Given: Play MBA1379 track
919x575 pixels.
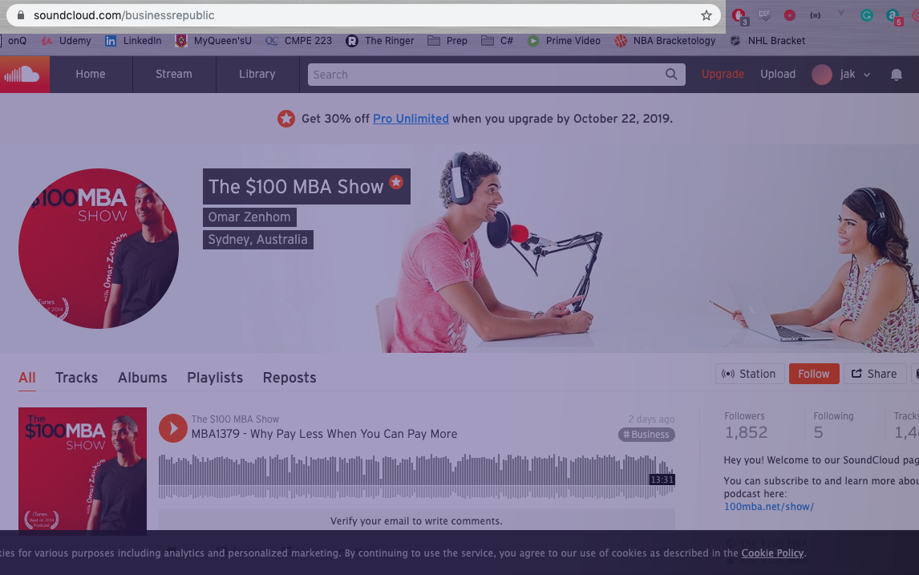Looking at the screenshot, I should (173, 428).
